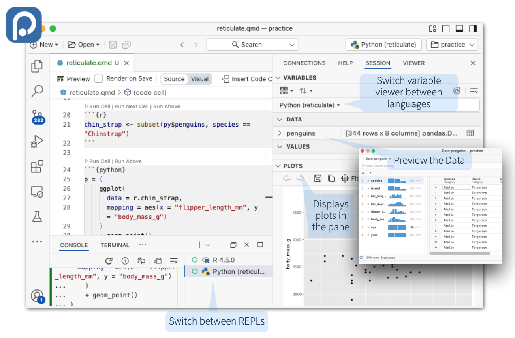The image size is (515, 338).
Task: Click the Insert Code Cell button
Action: pyautogui.click(x=248, y=79)
